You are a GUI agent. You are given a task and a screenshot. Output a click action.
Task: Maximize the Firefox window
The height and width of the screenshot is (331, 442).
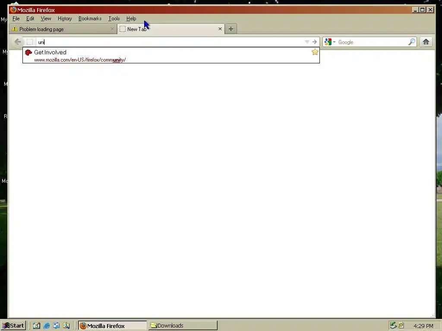[x=422, y=10]
